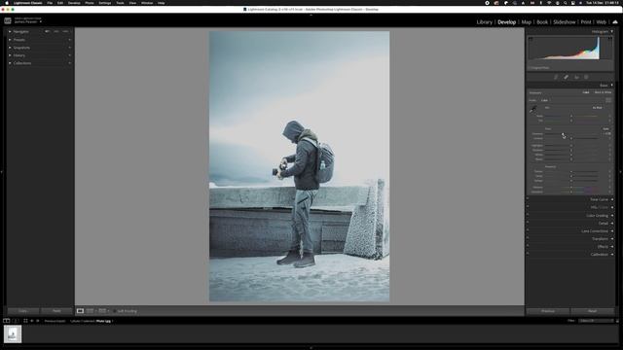This screenshot has height=350, width=623.
Task: Switch to the Book module
Action: point(542,22)
